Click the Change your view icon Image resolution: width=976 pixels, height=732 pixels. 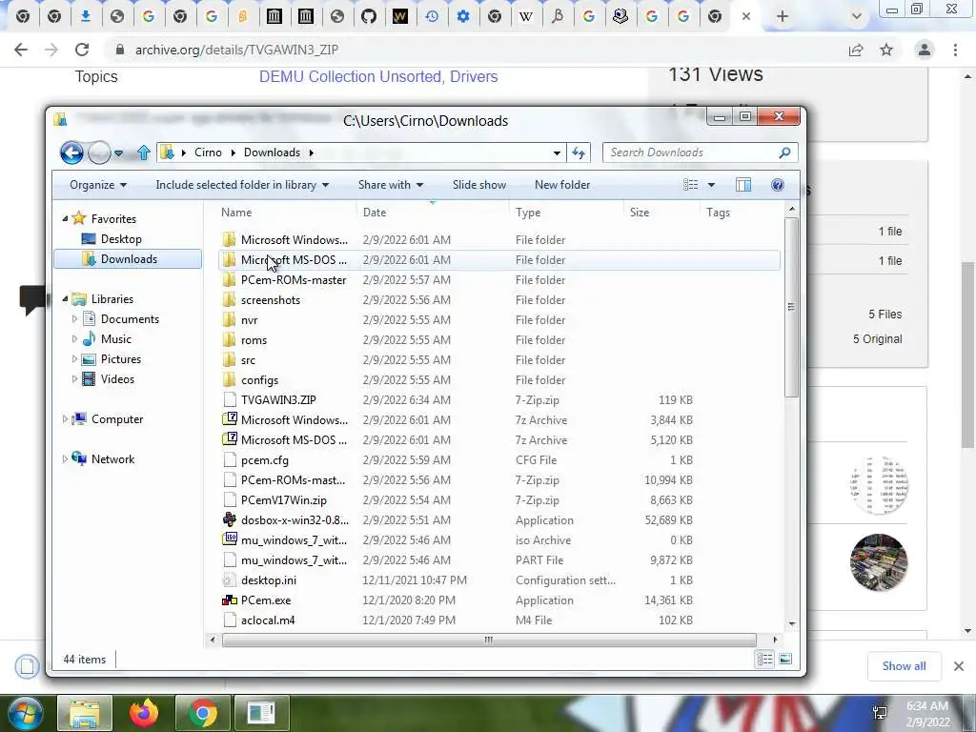(690, 185)
